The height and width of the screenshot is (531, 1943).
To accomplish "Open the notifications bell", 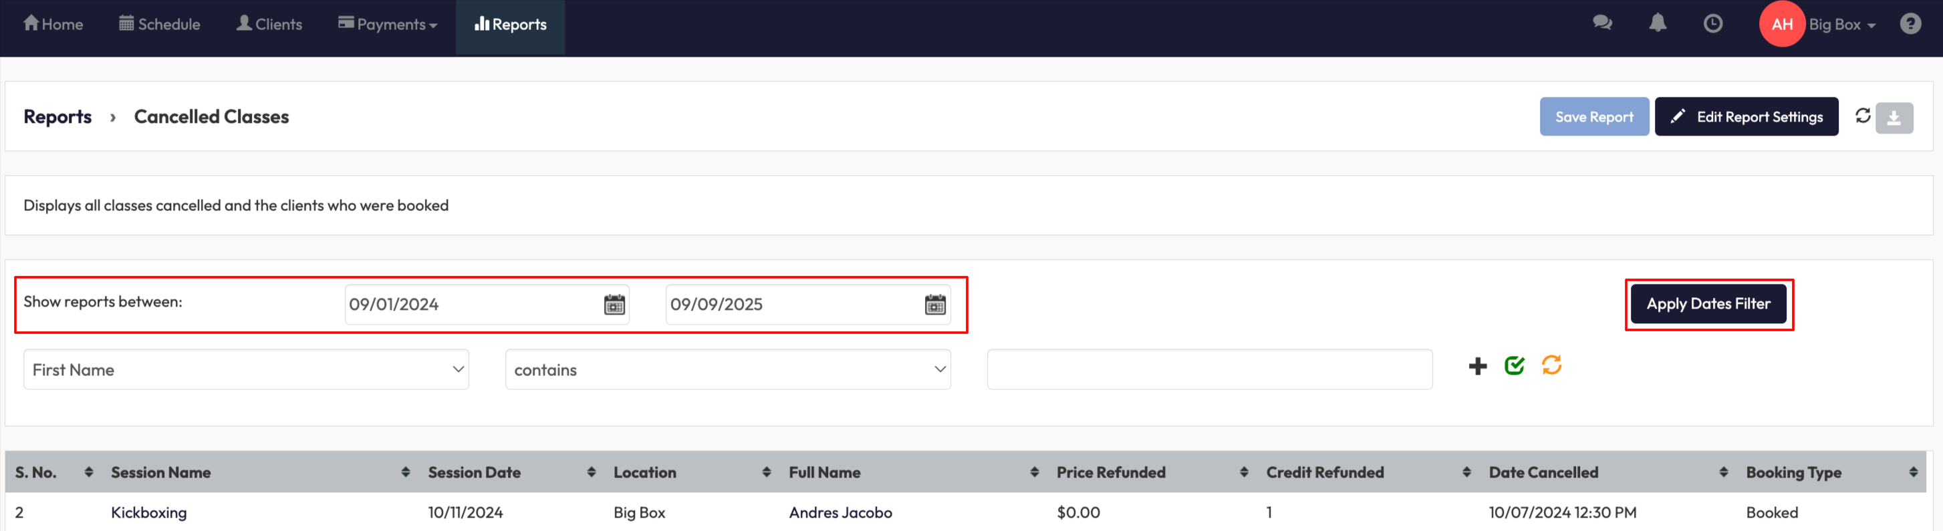I will (x=1657, y=23).
